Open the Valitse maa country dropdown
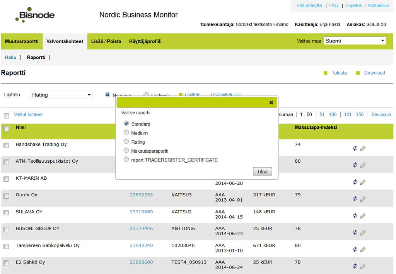 pyautogui.click(x=355, y=41)
